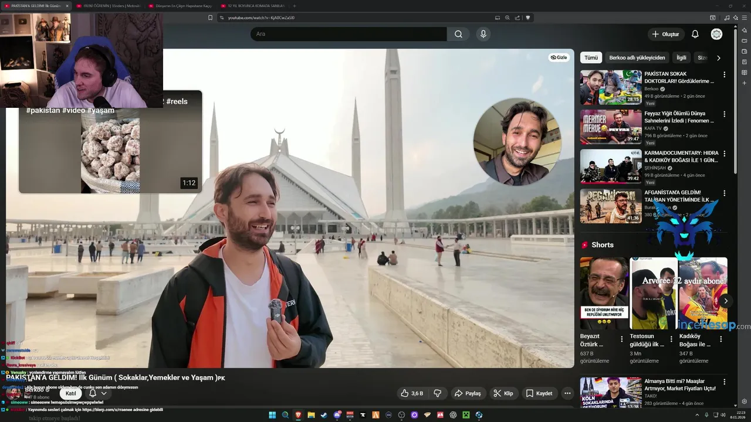751x422 pixels.
Task: Open Steam from the Windows taskbar
Action: pyautogui.click(x=324, y=415)
